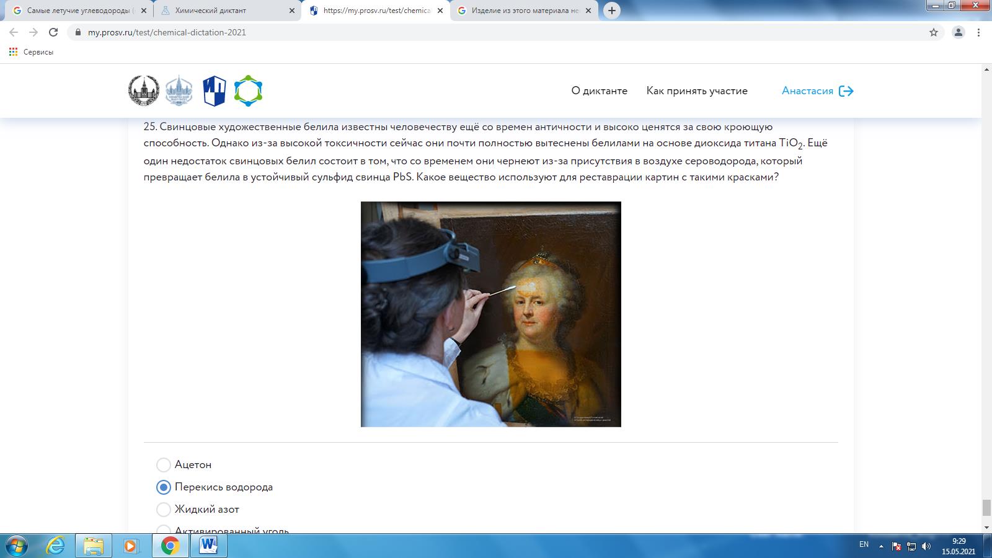Open the Анастасия profile link
This screenshot has width=992, height=558.
point(807,91)
